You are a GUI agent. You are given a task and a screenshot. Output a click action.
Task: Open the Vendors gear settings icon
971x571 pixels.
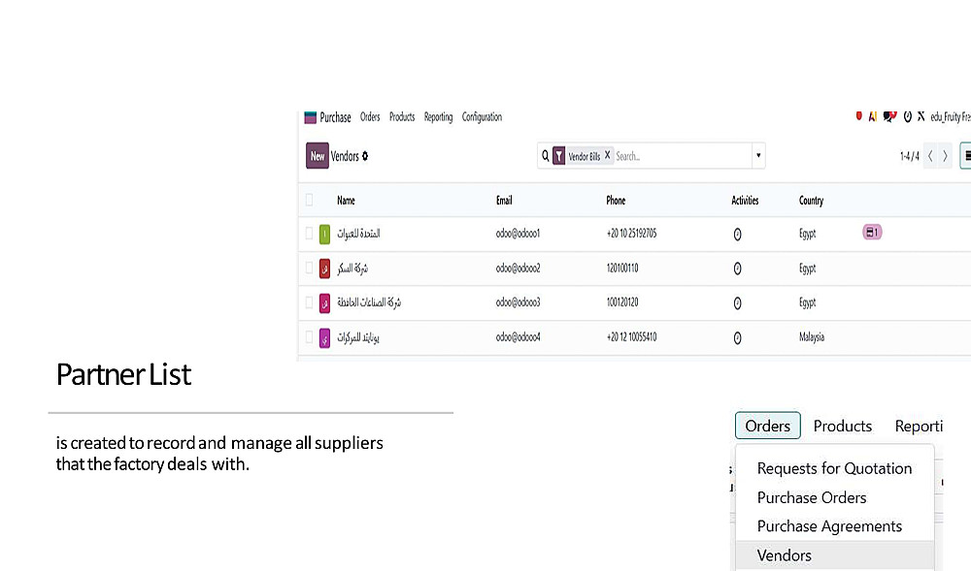pyautogui.click(x=365, y=156)
